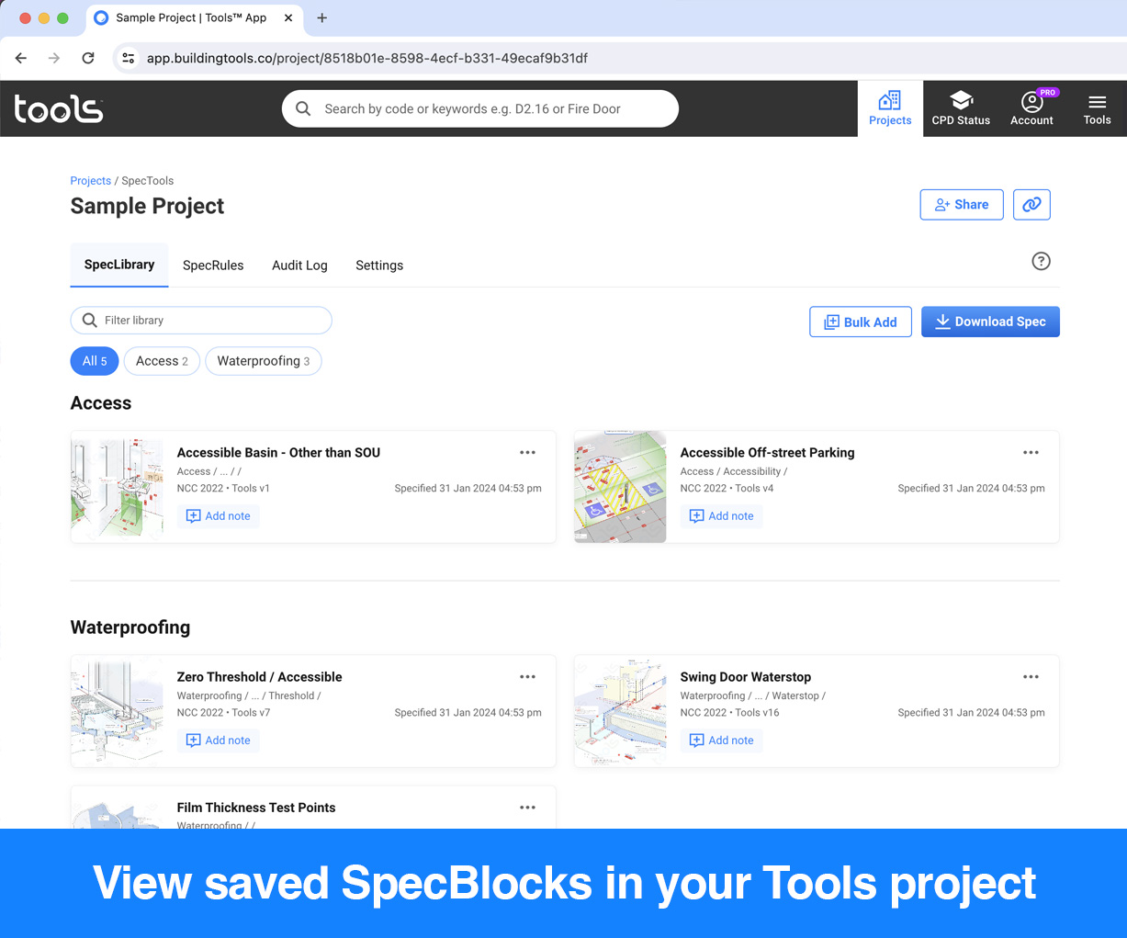The width and height of the screenshot is (1127, 938).
Task: Open options menu for Zero Threshold card
Action: (527, 677)
